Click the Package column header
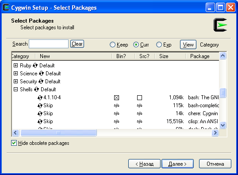The width and height of the screenshot is (238, 175). pyautogui.click(x=202, y=56)
